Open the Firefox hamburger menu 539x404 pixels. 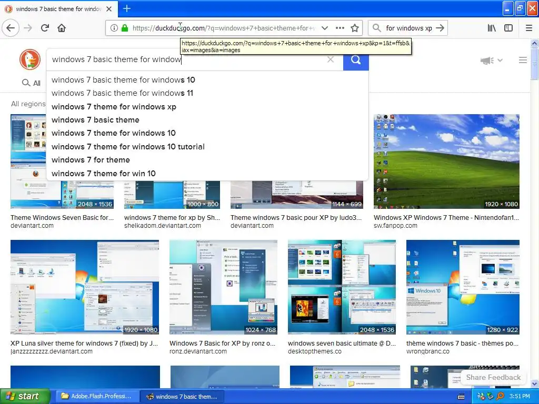(529, 28)
